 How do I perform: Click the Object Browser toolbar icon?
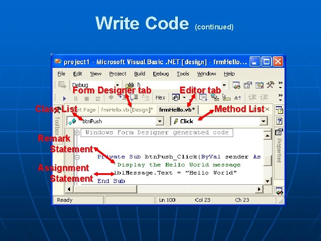[259, 85]
